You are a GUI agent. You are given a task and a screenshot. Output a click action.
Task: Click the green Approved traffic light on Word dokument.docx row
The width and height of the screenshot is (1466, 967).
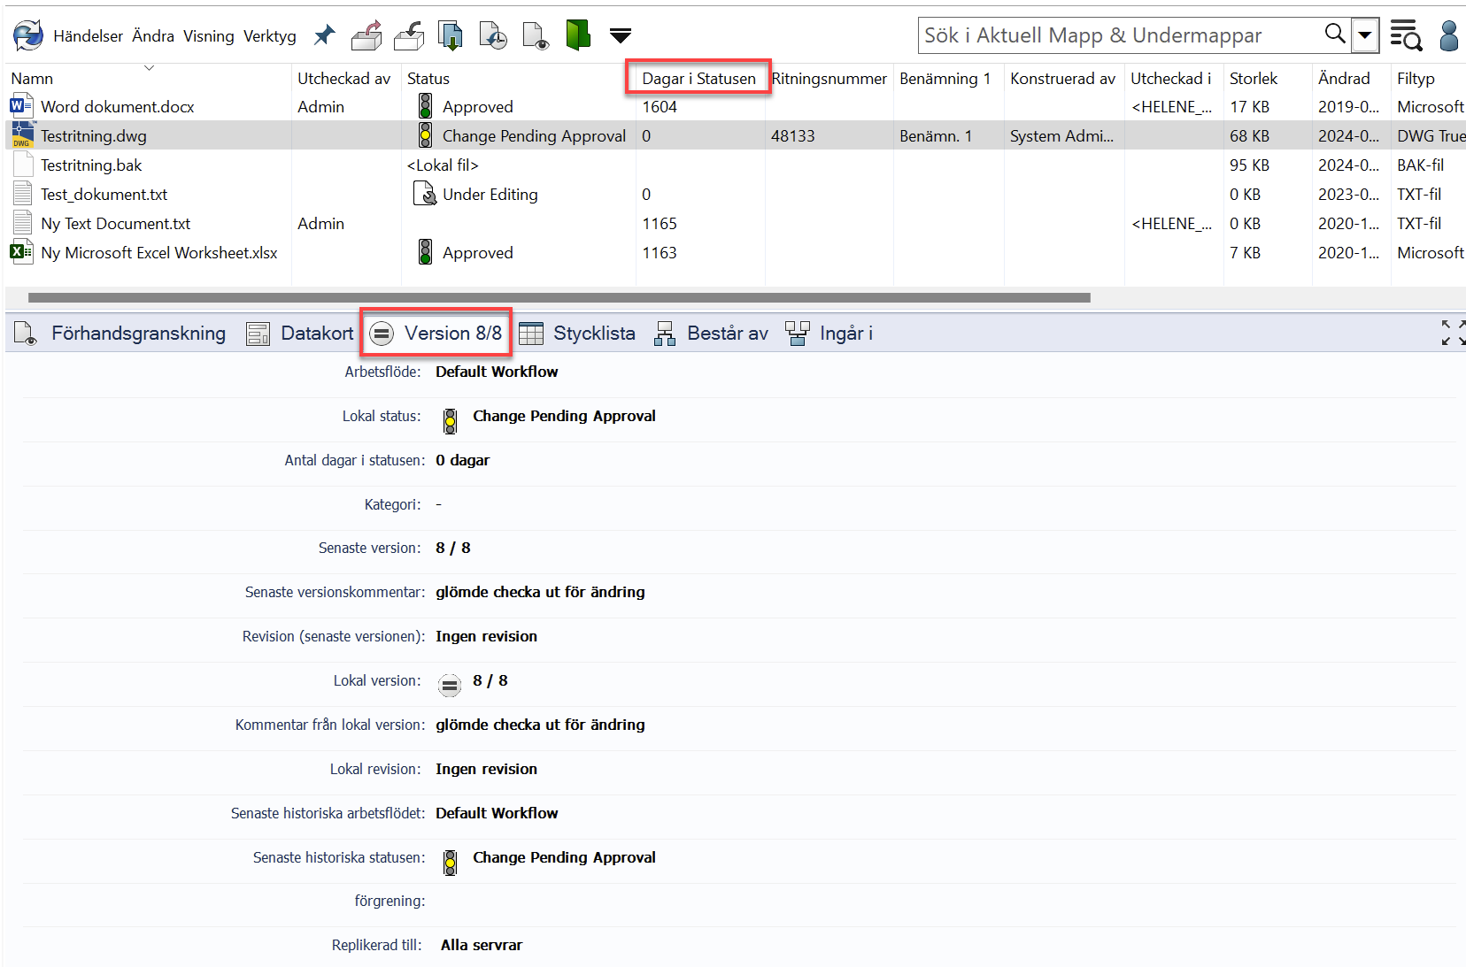(x=425, y=106)
